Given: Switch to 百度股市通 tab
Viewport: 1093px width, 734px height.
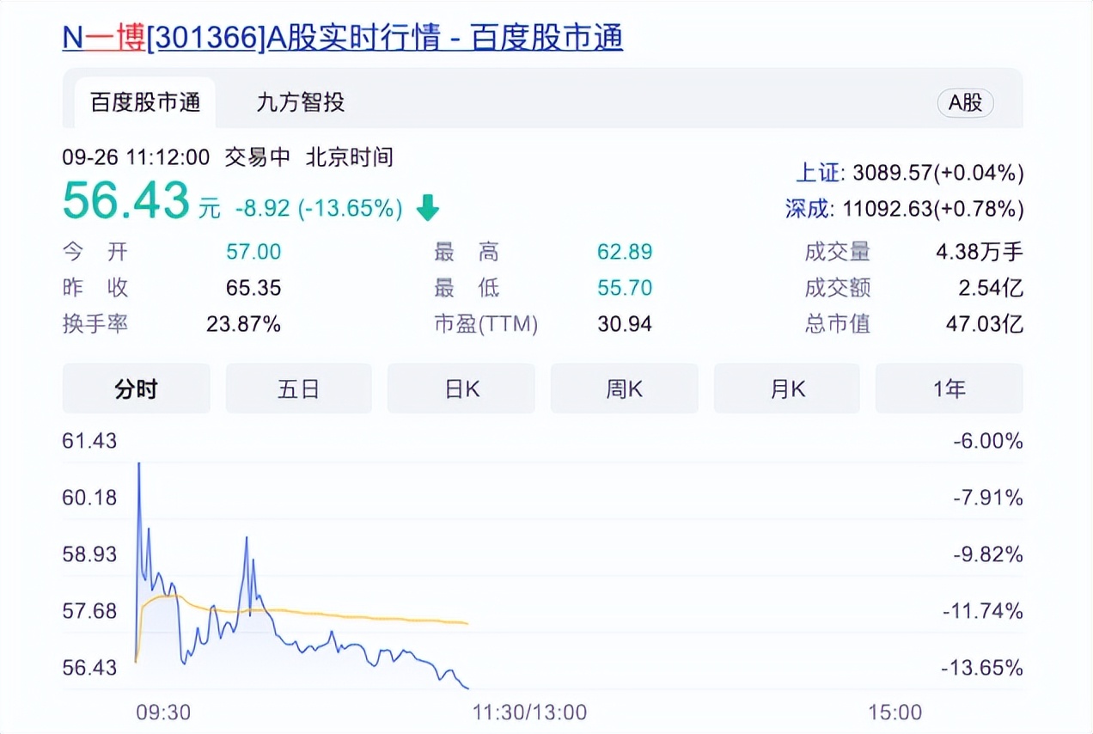Looking at the screenshot, I should click(x=145, y=103).
